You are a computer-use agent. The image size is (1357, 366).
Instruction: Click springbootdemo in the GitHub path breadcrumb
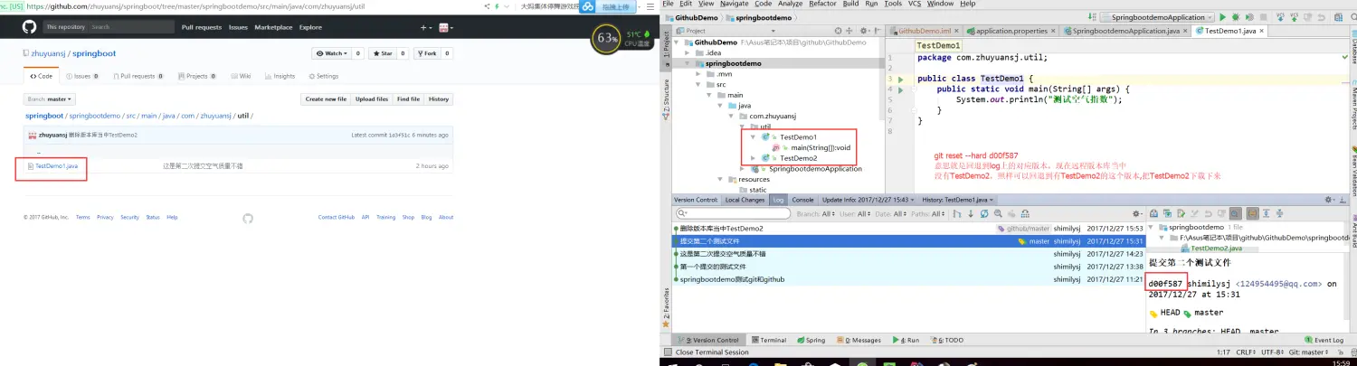95,116
